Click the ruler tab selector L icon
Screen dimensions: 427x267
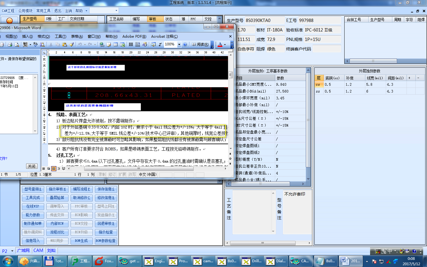(44, 53)
